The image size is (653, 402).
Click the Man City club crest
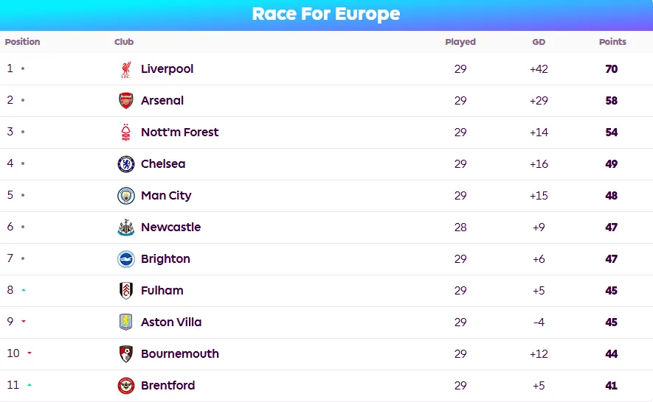coord(125,195)
